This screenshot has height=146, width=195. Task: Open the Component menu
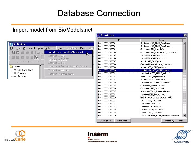click(29, 48)
